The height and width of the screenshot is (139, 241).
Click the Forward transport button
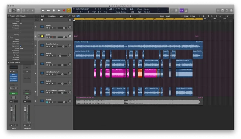tap(48, 10)
